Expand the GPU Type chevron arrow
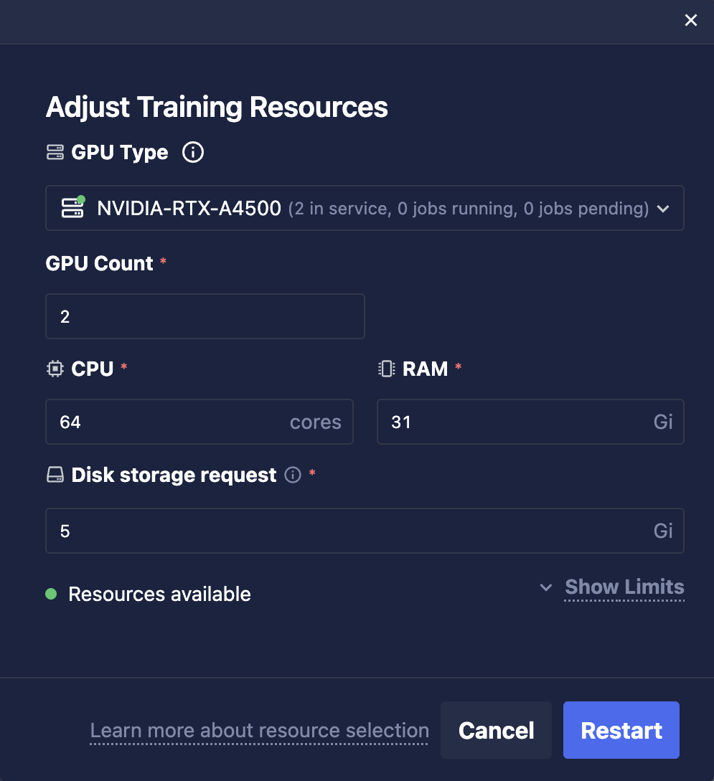The height and width of the screenshot is (781, 714). (x=663, y=209)
